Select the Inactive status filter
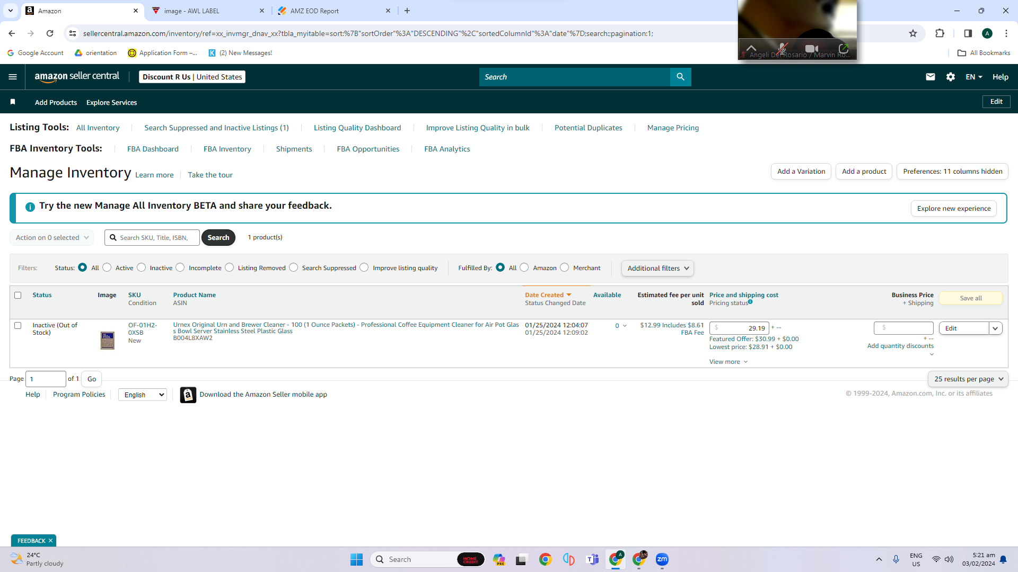Screen dimensions: 1018x572 pos(142,267)
